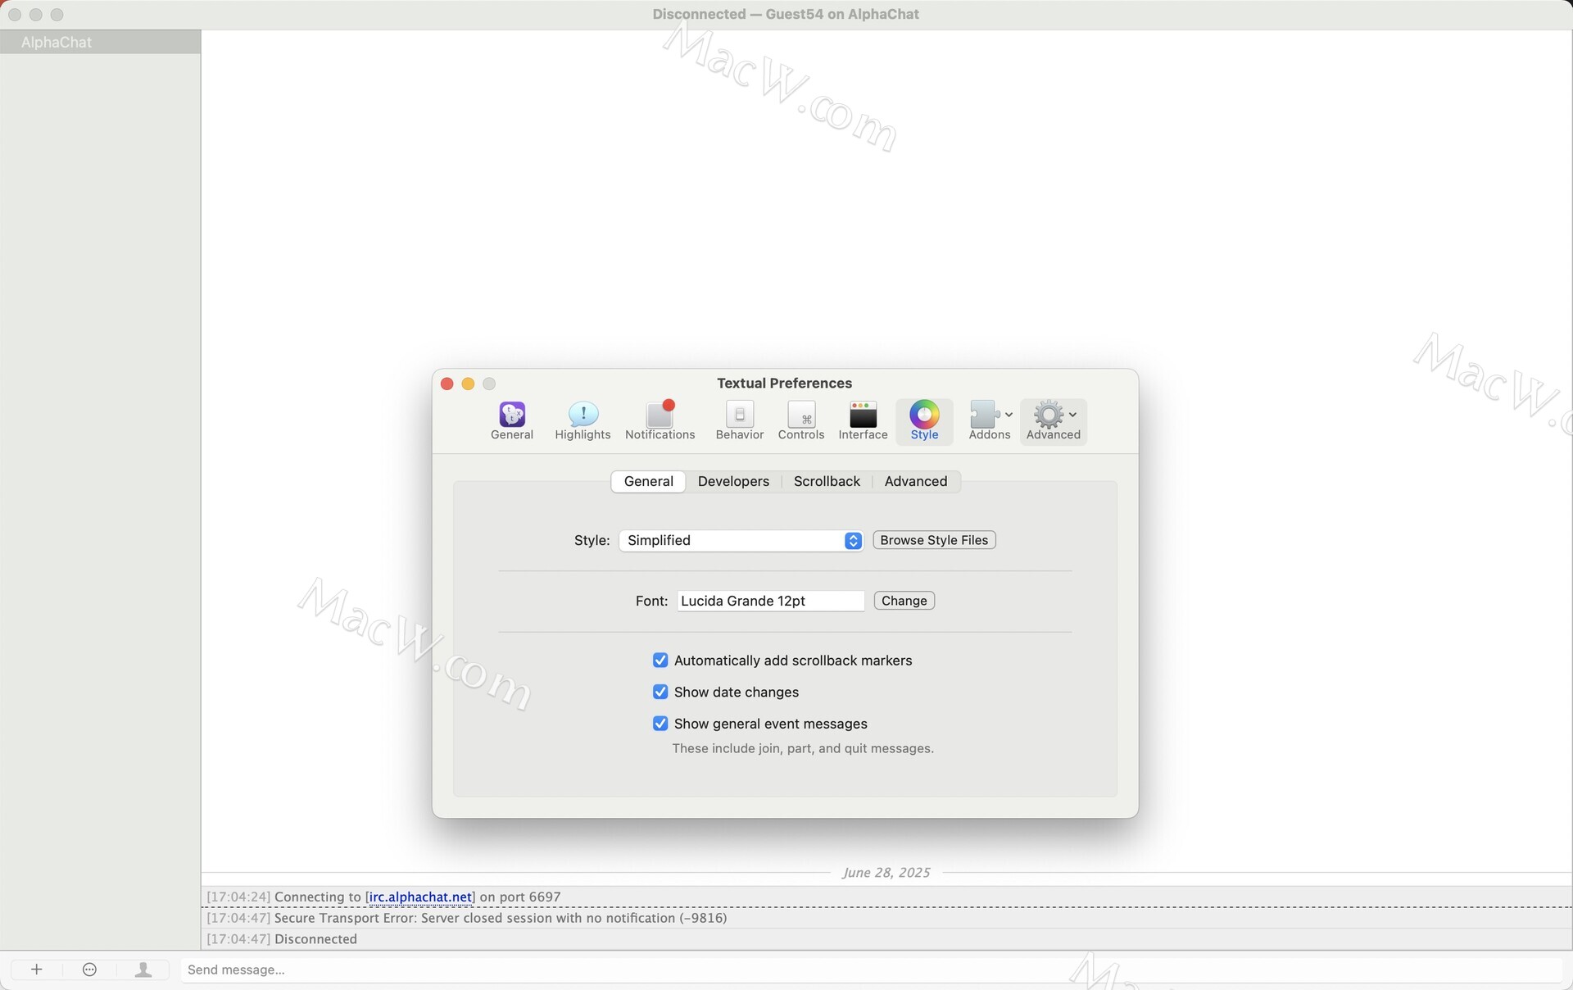Uncheck Show date changes
This screenshot has width=1573, height=990.
pos(660,693)
